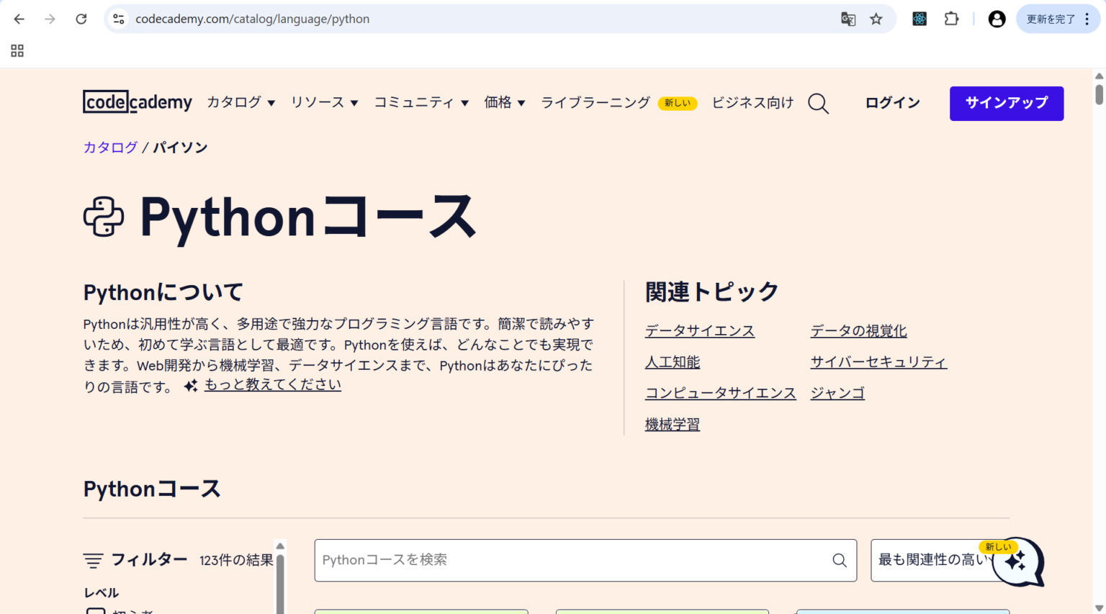The height and width of the screenshot is (614, 1106).
Task: Open the AI assistant chat bubble icon
Action: [x=1017, y=562]
